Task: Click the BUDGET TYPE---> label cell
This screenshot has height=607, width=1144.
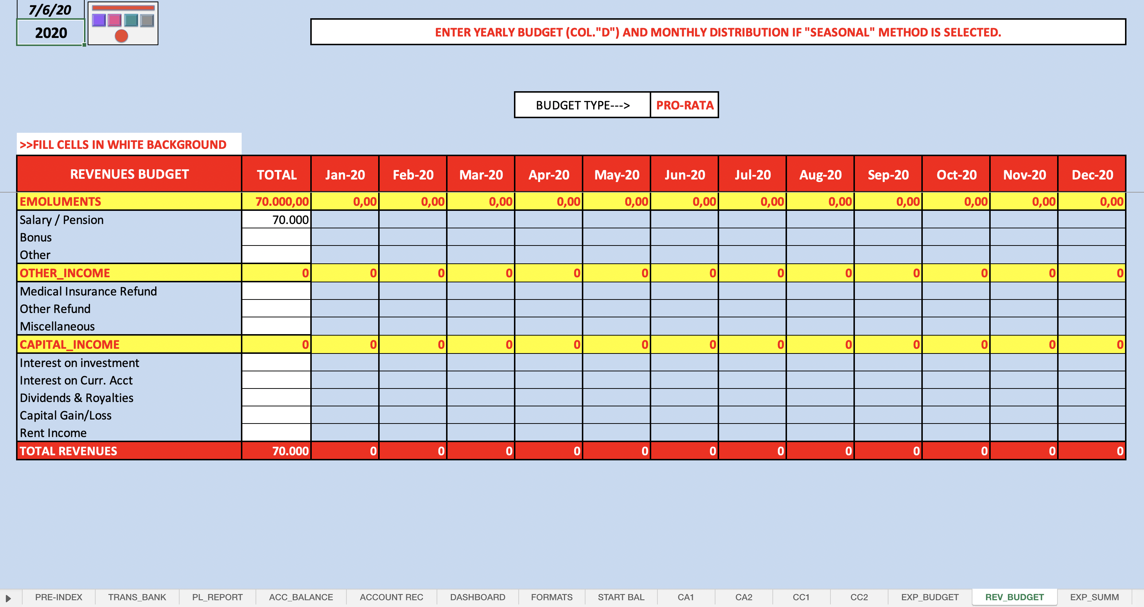Action: point(583,105)
